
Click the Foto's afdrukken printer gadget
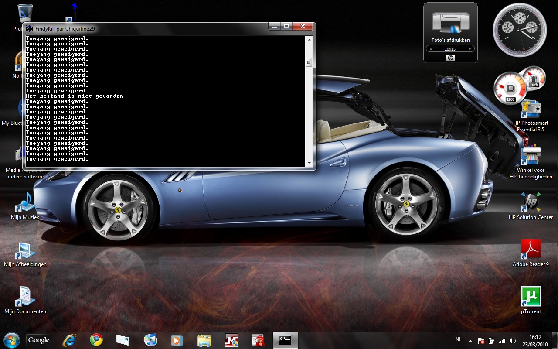(450, 23)
